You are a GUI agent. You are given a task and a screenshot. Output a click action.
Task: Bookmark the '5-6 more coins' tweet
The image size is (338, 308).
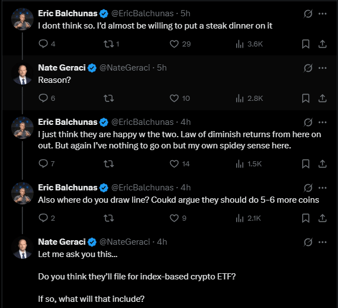(306, 218)
